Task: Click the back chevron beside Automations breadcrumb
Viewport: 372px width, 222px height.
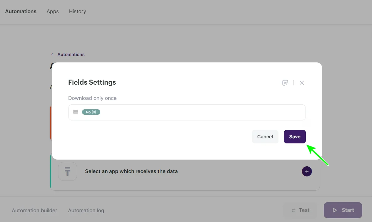Action: click(x=52, y=54)
